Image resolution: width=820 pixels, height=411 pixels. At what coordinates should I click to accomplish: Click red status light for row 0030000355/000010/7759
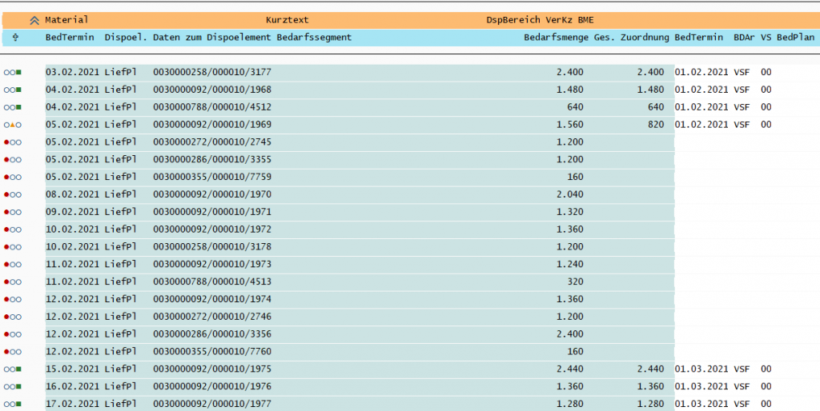coord(6,177)
